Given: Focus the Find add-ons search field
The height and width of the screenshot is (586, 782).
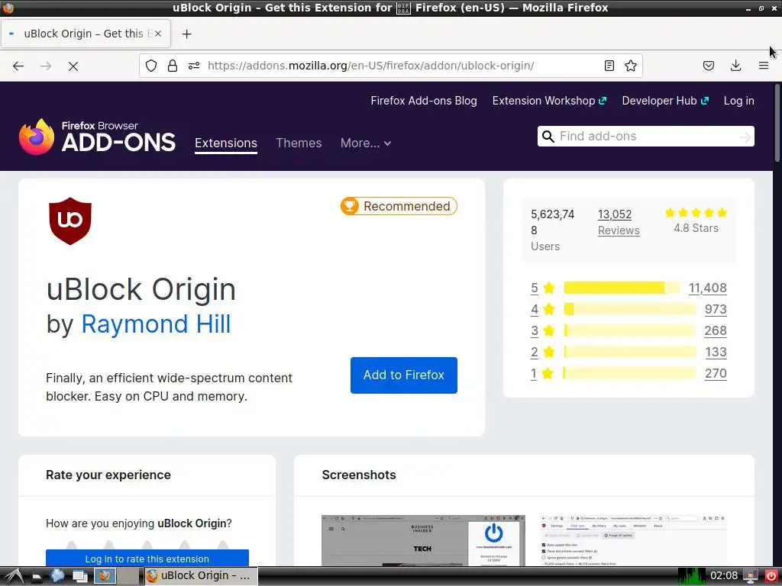Looking at the screenshot, I should pos(646,137).
